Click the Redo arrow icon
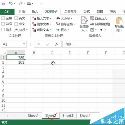The width and height of the screenshot is (125, 125). (20, 3)
